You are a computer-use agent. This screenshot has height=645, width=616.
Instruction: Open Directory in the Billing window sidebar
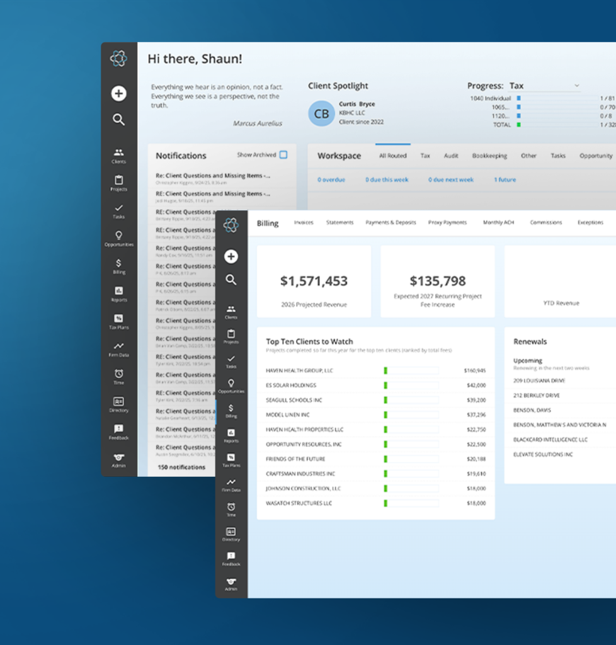(231, 534)
